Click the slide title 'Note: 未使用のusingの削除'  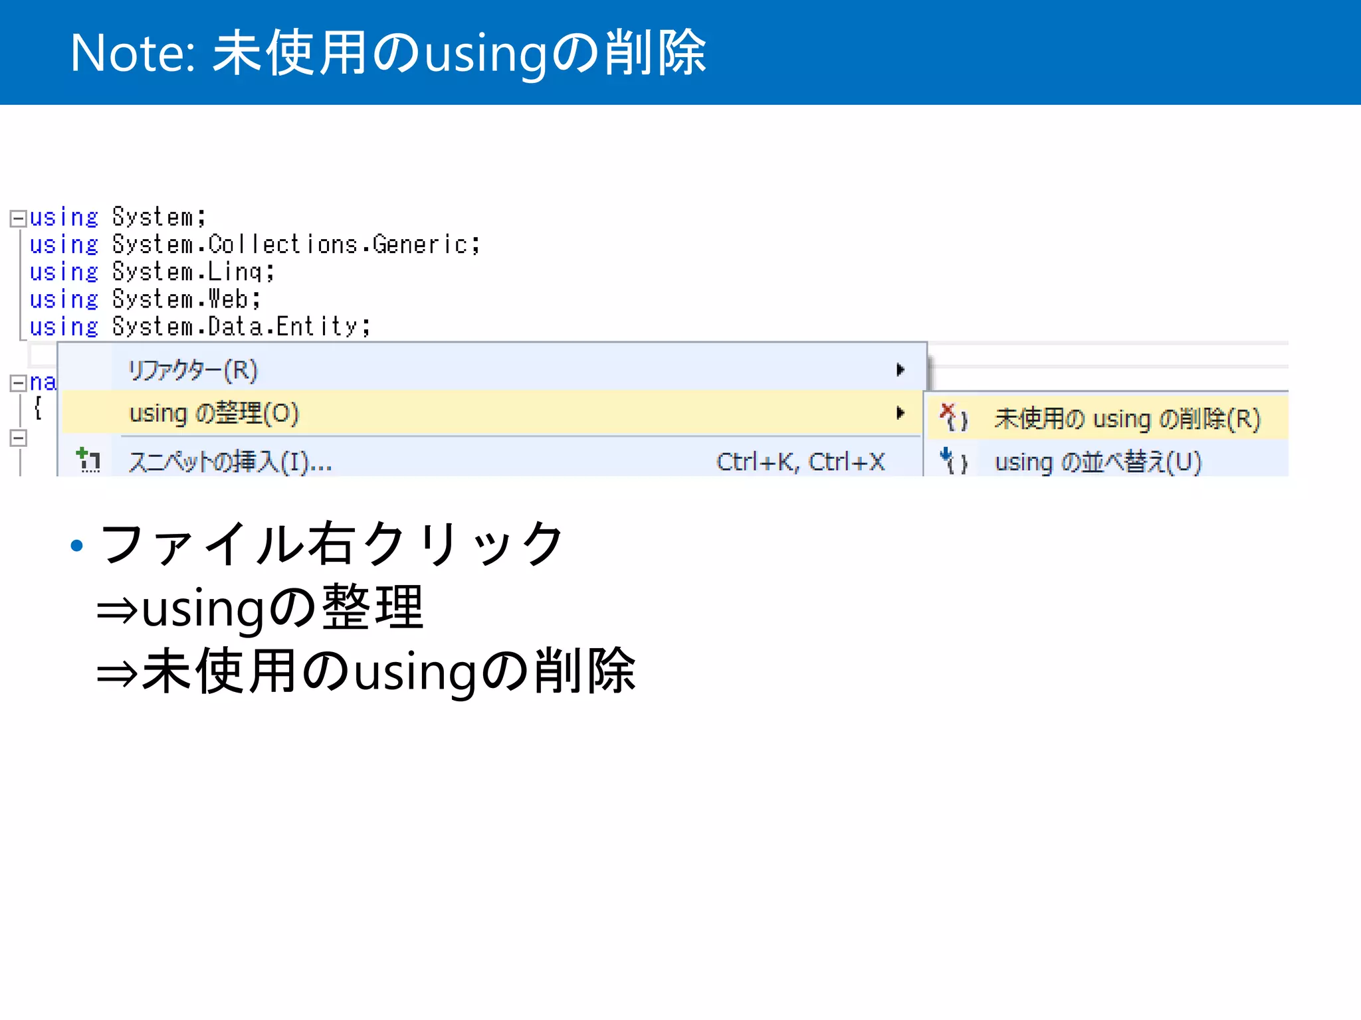coord(389,53)
